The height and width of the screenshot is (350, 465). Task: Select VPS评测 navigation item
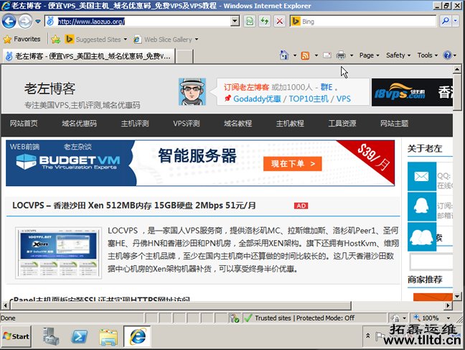pos(187,124)
